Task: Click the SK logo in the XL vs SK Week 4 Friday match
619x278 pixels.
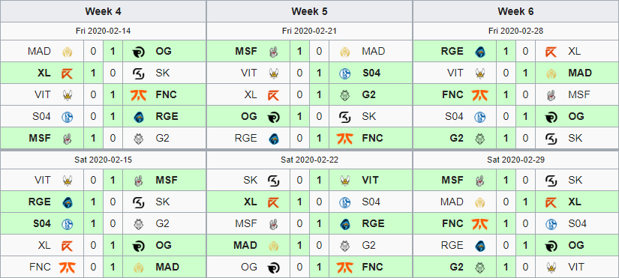Action: click(138, 73)
